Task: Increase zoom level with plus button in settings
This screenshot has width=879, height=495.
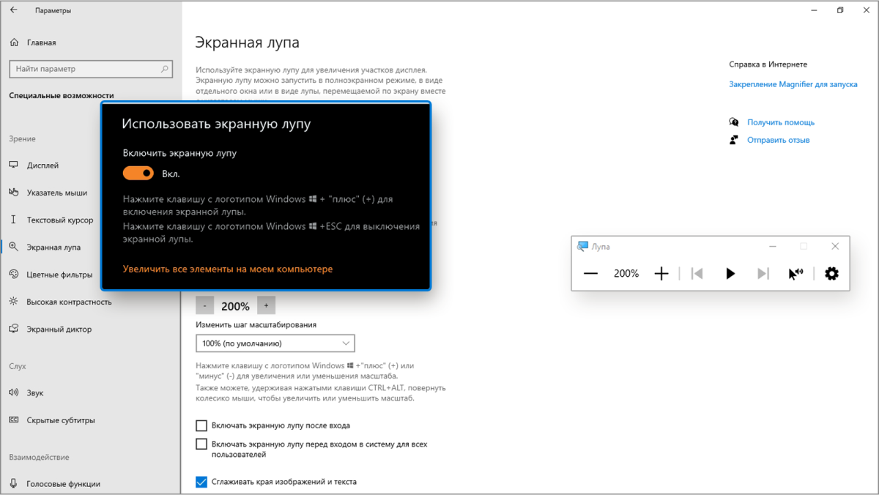Action: pyautogui.click(x=266, y=306)
